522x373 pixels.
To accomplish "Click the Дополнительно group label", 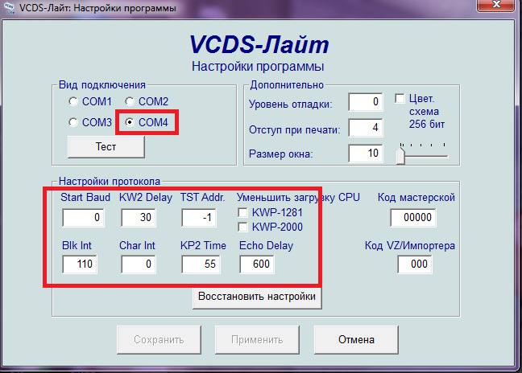I will 287,85.
